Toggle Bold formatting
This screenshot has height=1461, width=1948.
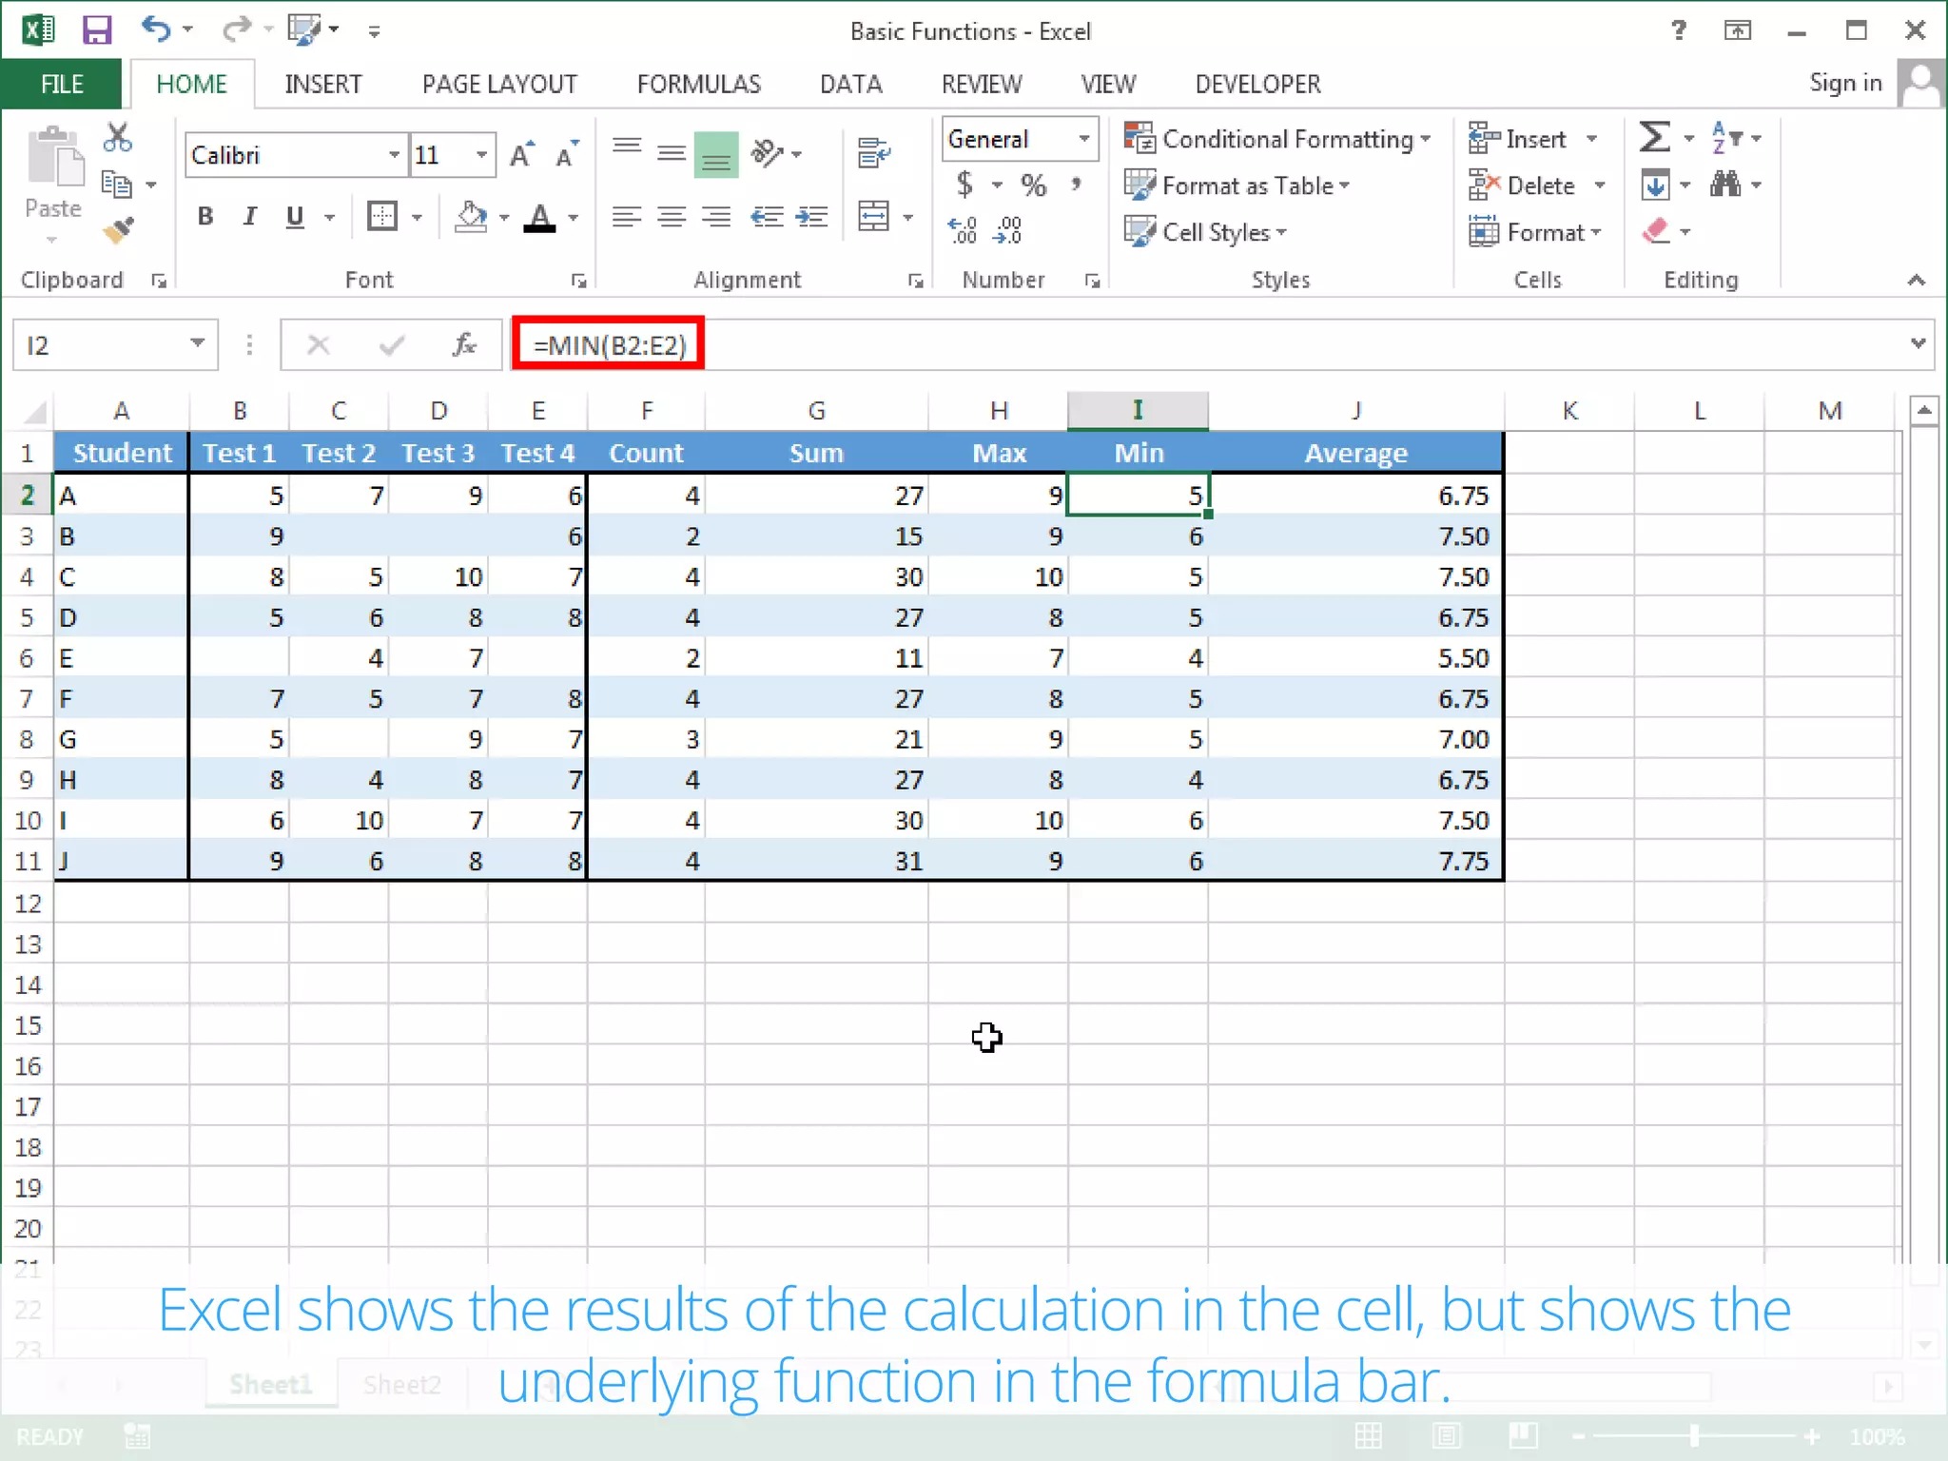[205, 217]
